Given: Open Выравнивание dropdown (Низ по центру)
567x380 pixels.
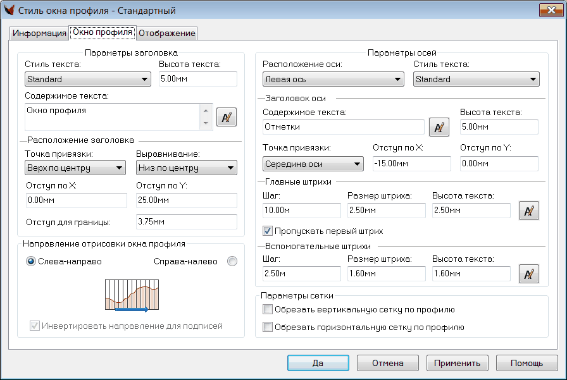Looking at the screenshot, I should [x=186, y=168].
